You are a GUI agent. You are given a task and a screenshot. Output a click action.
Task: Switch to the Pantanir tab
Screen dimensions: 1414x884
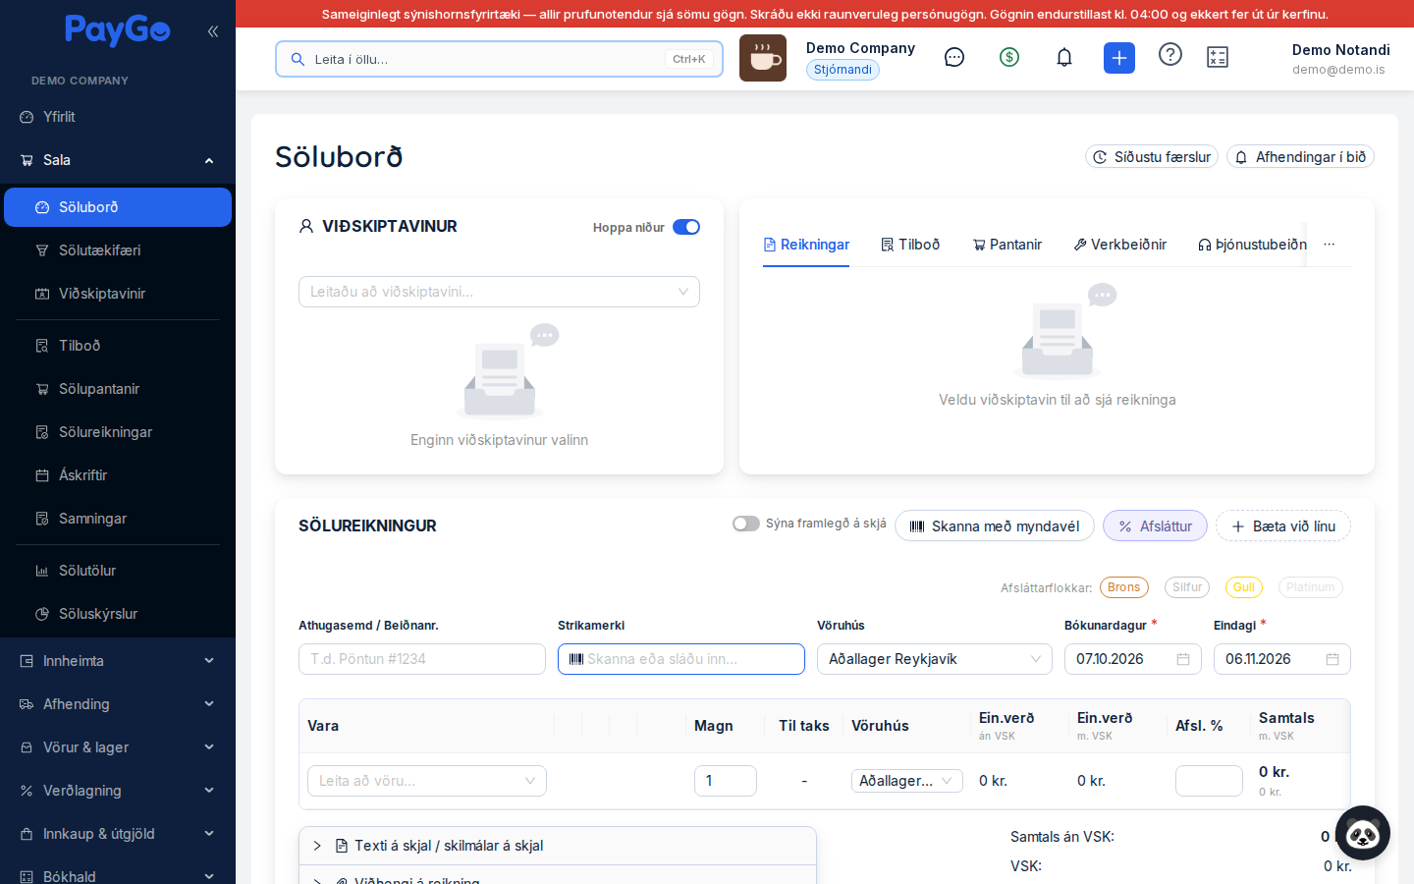[1006, 245]
